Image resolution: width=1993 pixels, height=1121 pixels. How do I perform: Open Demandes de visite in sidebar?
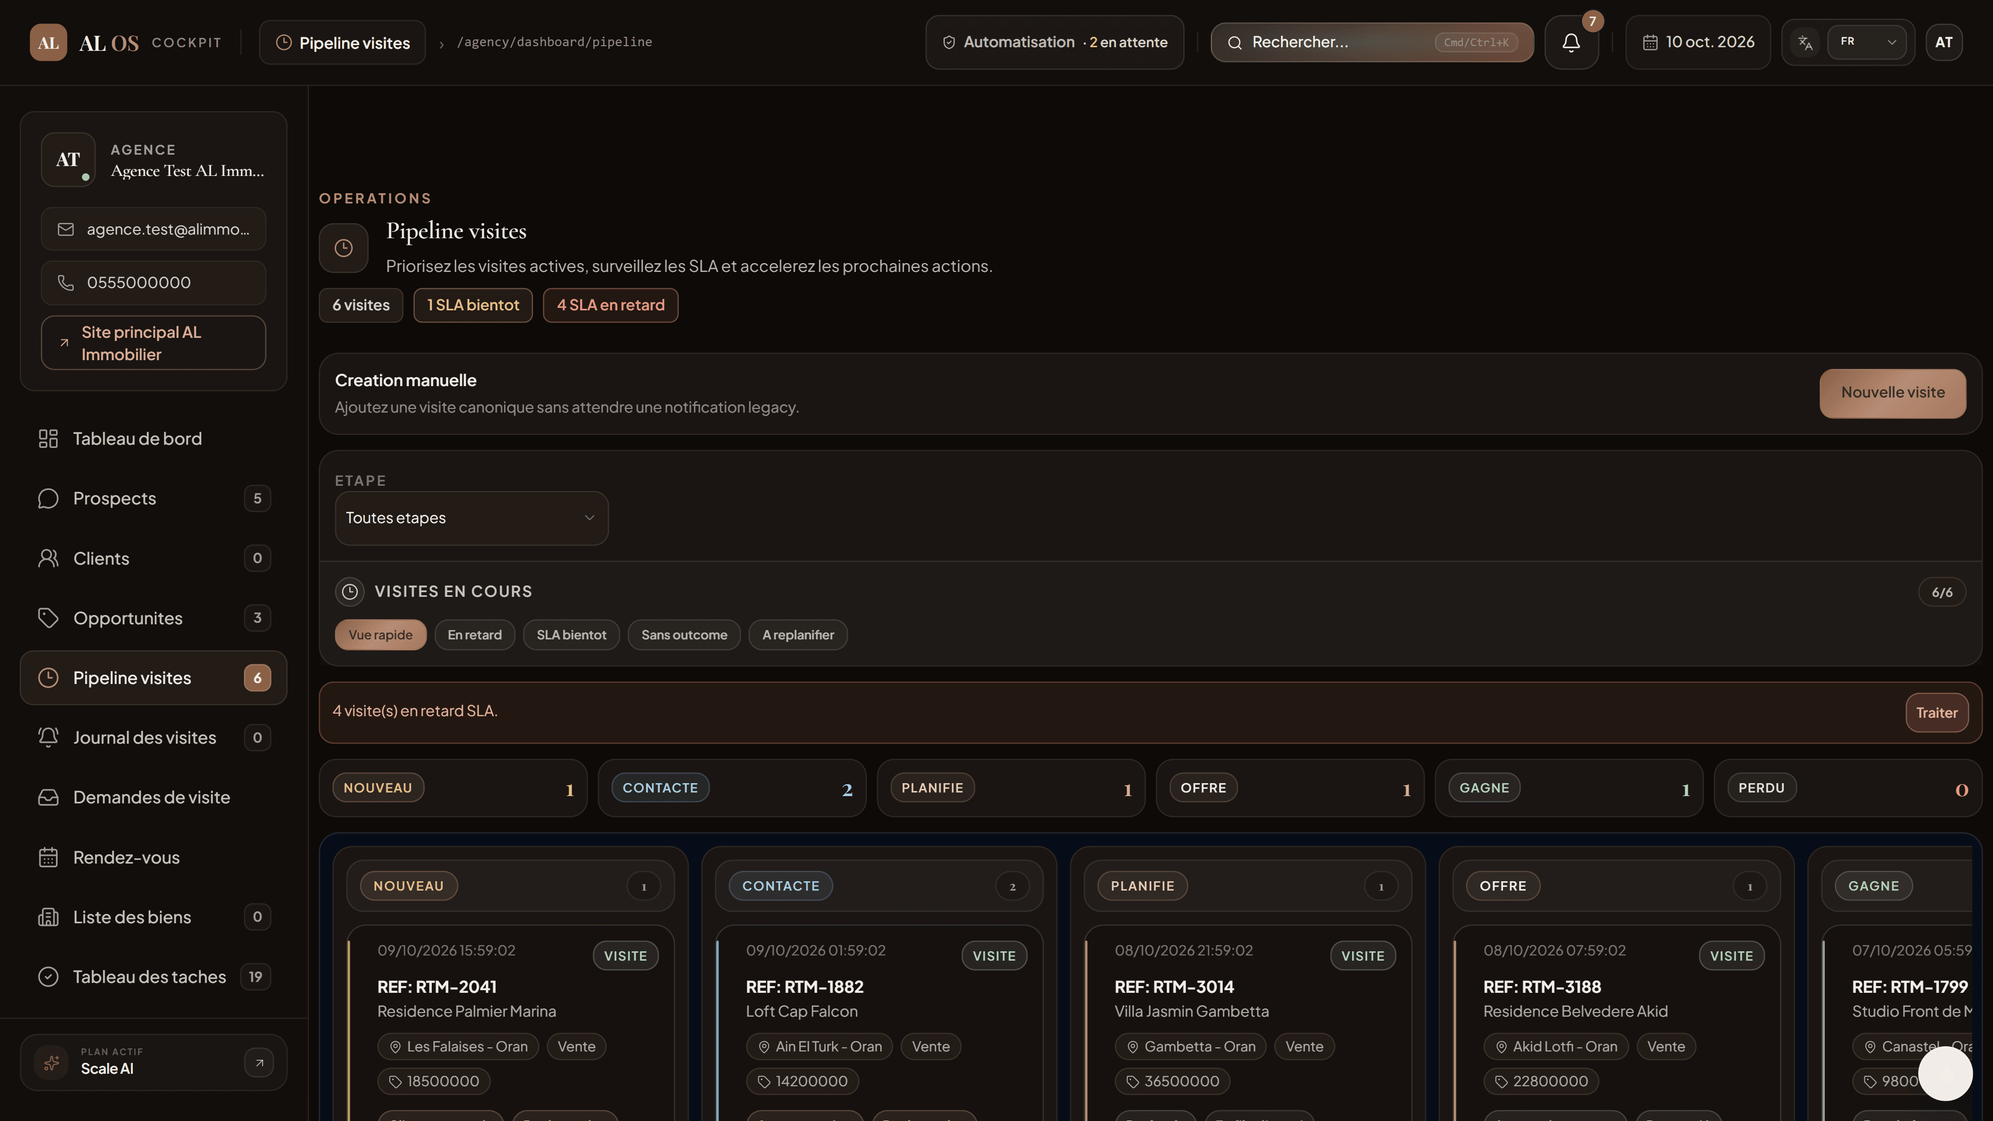[x=153, y=798]
